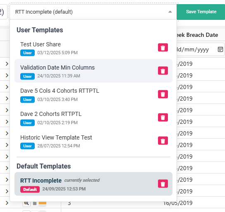Click the 03/12/2025 5:09 PM timestamp
This screenshot has width=225, height=212.
(57, 53)
